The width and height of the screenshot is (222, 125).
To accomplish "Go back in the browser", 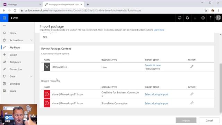I will [4, 10].
